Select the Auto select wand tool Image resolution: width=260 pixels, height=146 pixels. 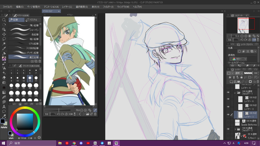[x=4, y=44]
